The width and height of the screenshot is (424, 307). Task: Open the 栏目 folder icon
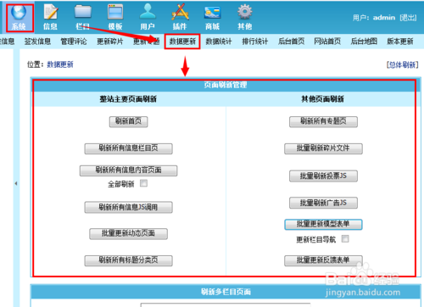(82, 17)
